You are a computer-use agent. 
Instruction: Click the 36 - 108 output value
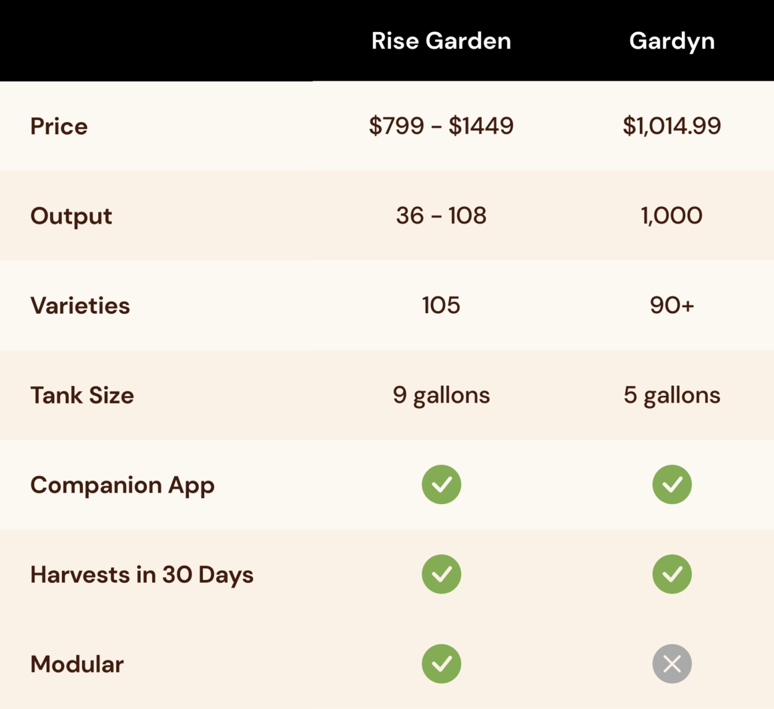(441, 216)
